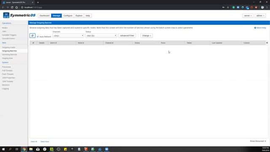The width and height of the screenshot is (270, 152).
Task: Open File Explorer from the taskbar
Action: [31, 149]
